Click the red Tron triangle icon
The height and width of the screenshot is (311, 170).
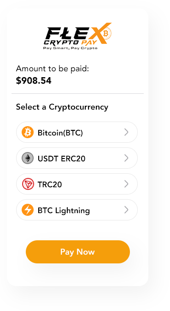(x=28, y=184)
